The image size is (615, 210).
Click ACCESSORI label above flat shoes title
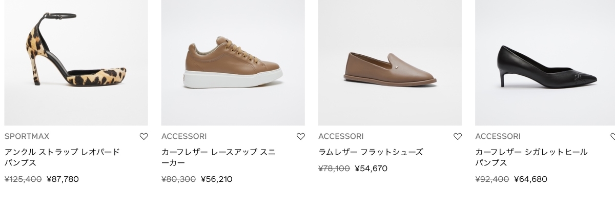341,136
